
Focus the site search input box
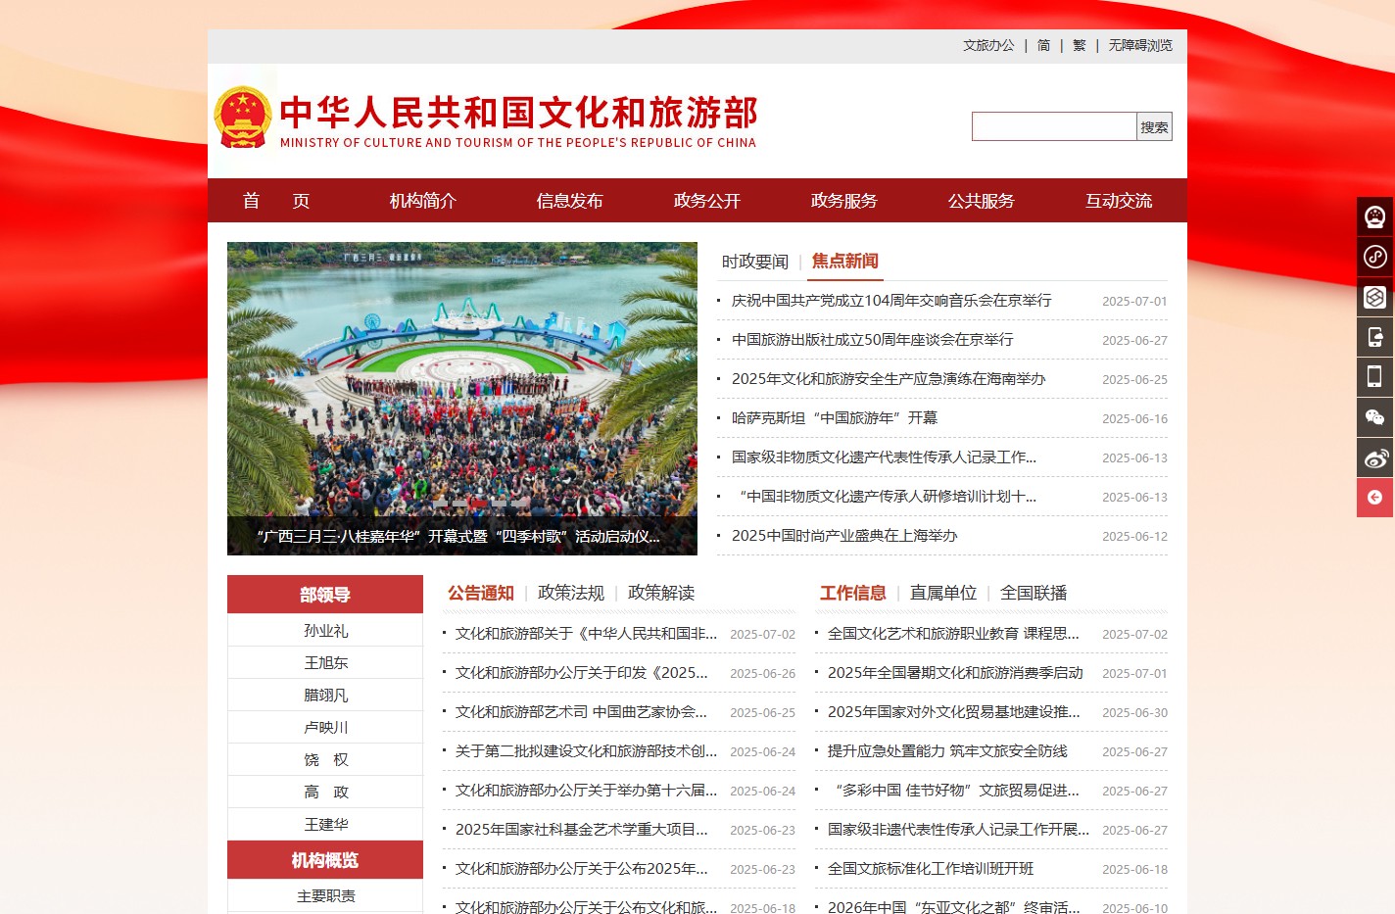pos(1054,126)
